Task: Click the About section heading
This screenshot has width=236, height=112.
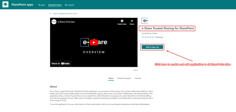Action: click(54, 87)
